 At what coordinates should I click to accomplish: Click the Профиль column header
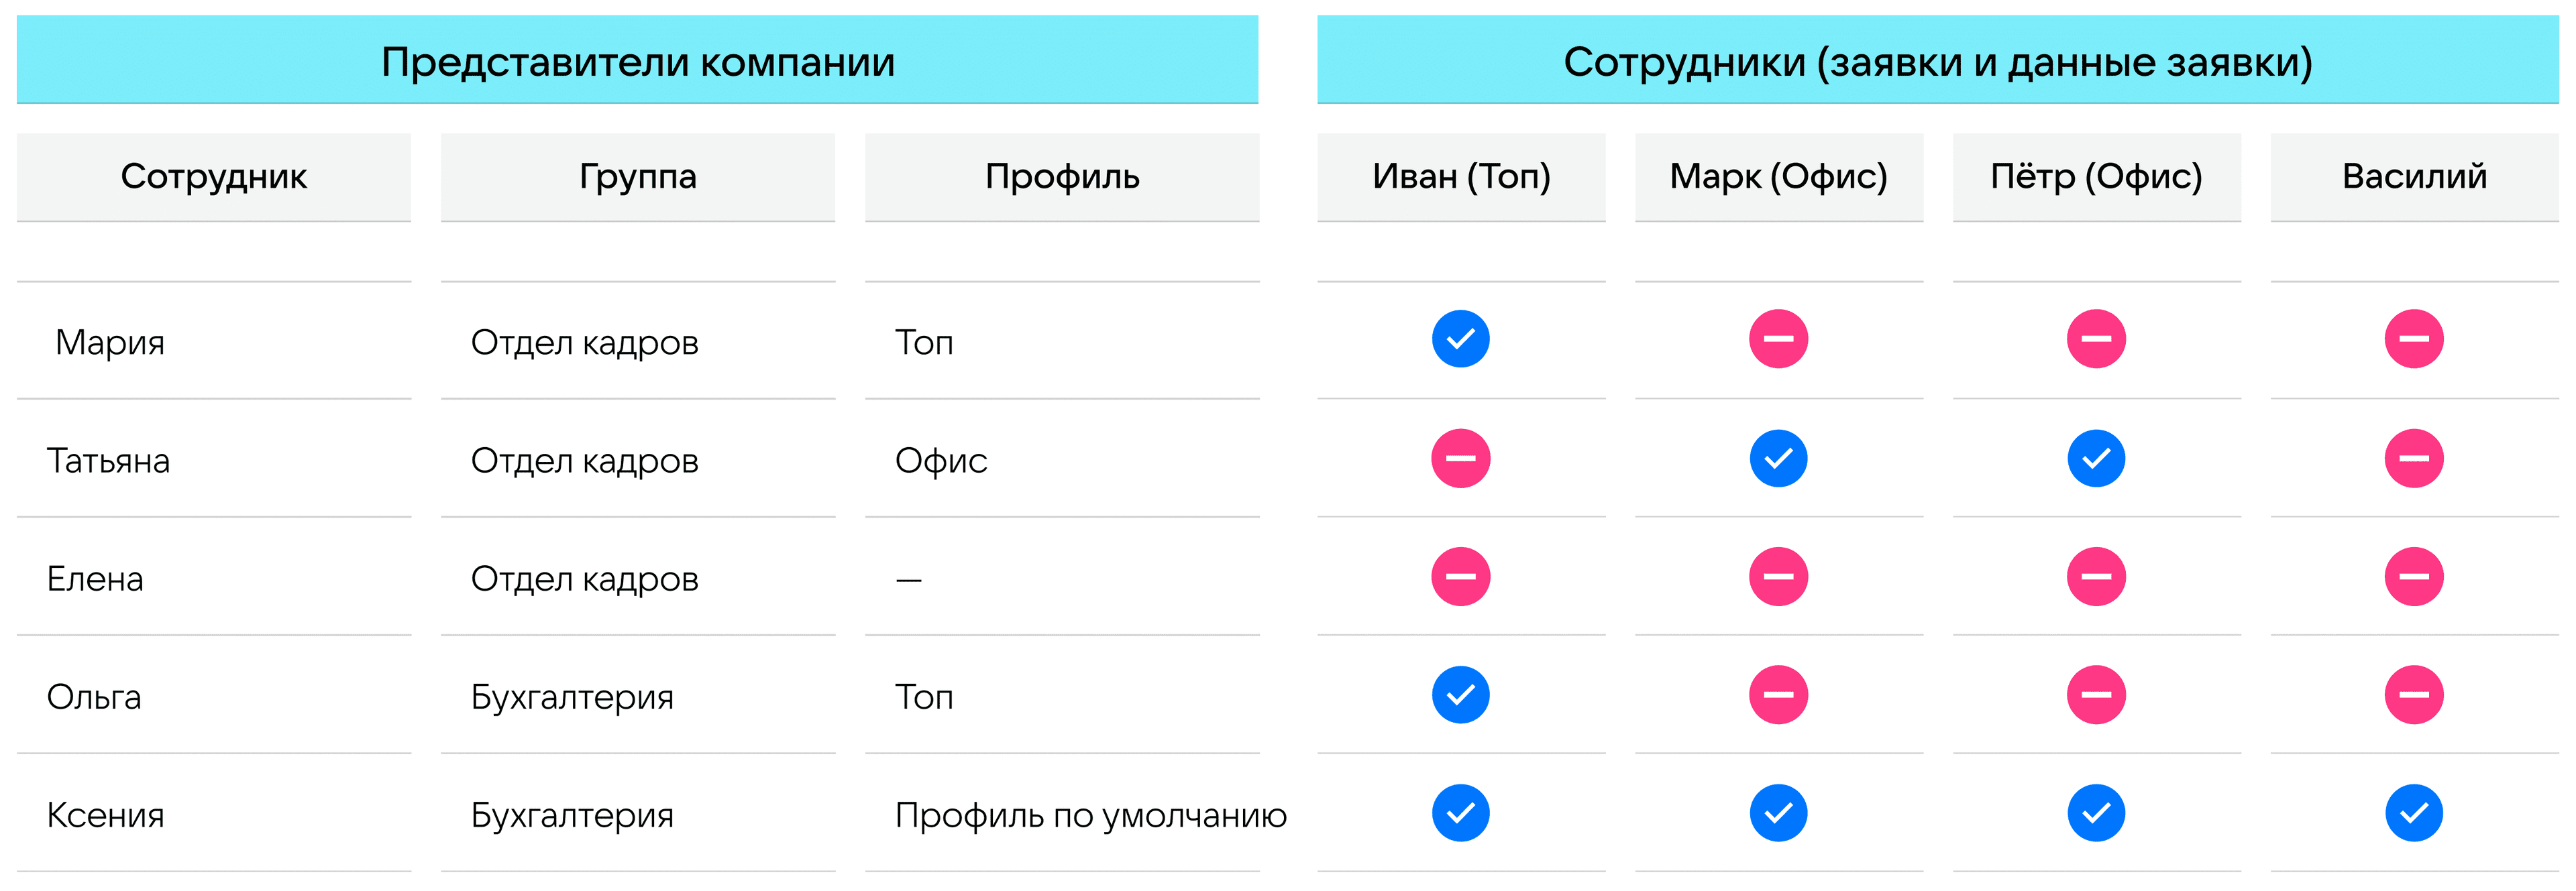(x=1062, y=177)
